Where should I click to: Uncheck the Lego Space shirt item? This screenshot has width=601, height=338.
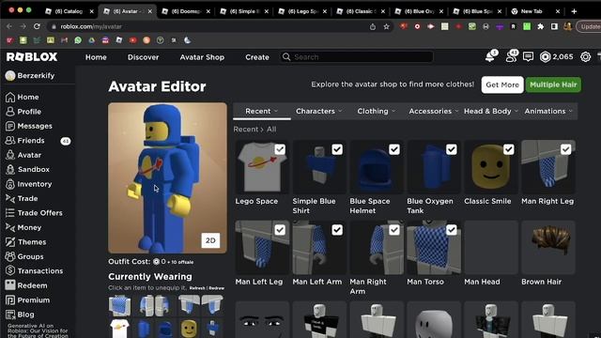(280, 149)
